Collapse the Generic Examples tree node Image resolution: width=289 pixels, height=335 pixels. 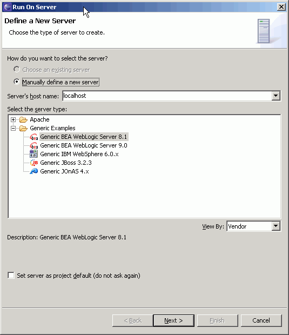[14, 128]
